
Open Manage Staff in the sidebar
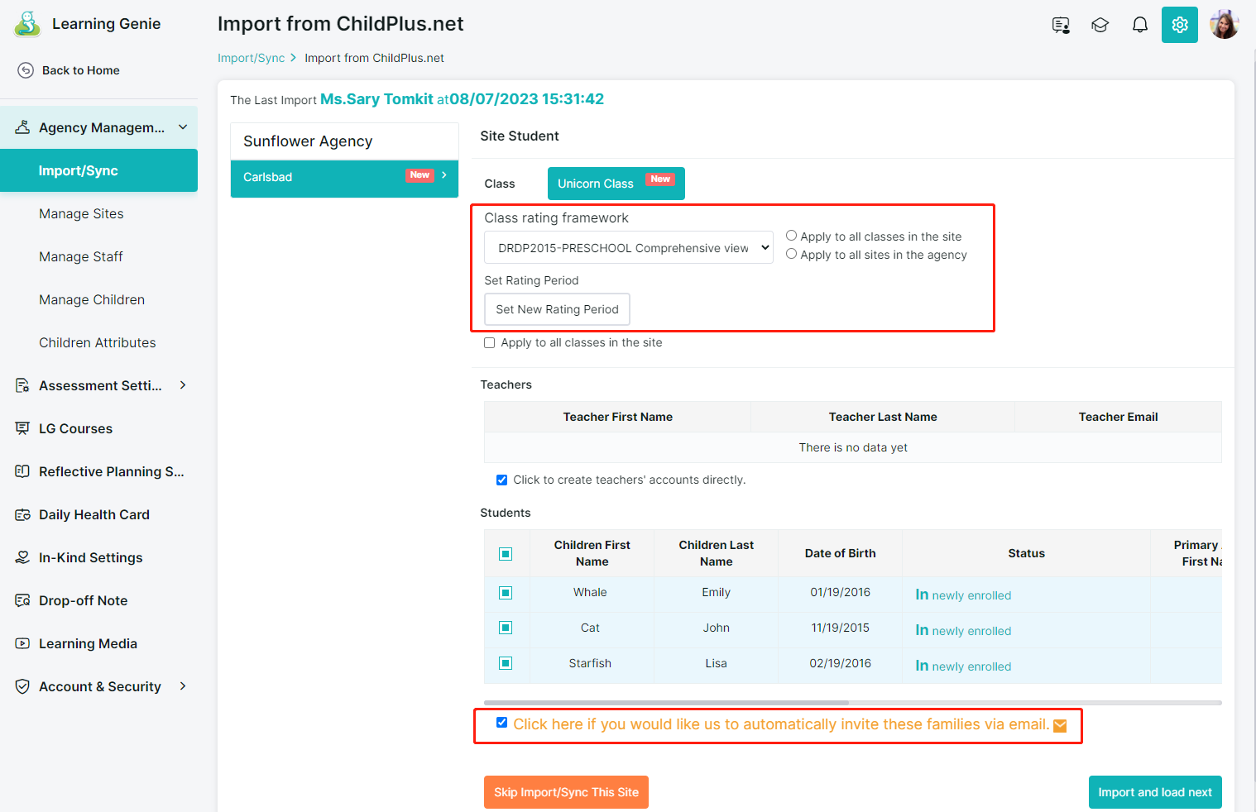click(81, 256)
